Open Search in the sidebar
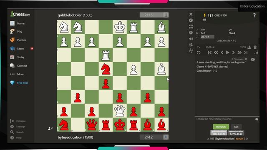 pyautogui.click(x=17, y=132)
